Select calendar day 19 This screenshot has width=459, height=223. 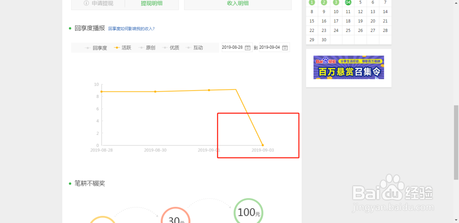point(360,21)
